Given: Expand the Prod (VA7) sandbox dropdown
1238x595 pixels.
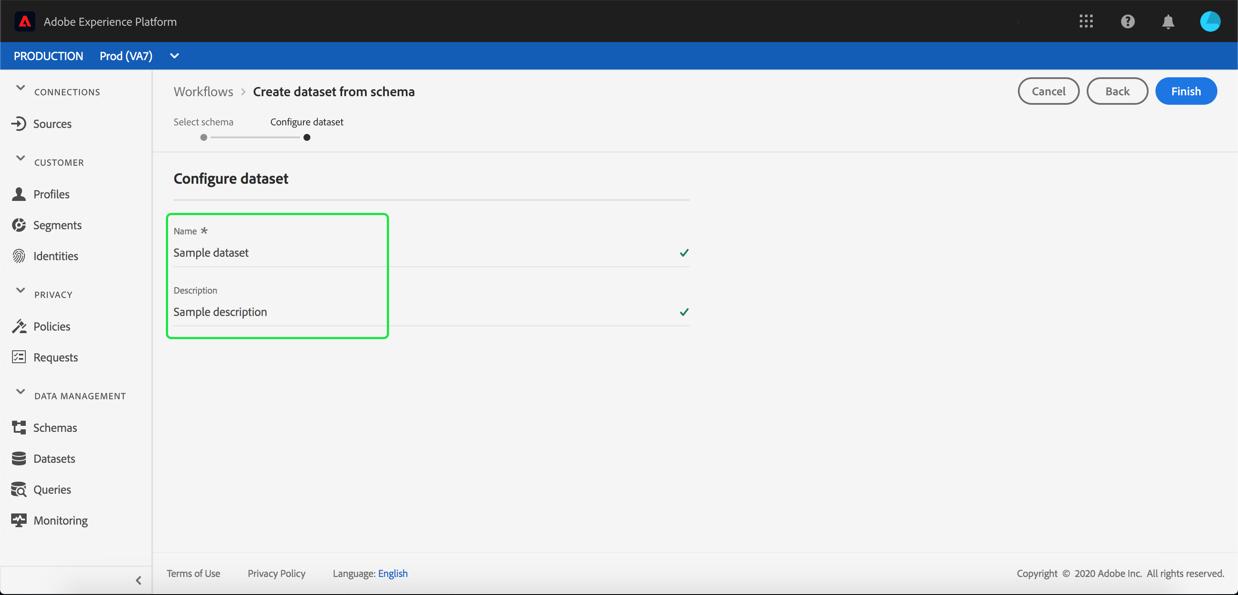Looking at the screenshot, I should [175, 56].
